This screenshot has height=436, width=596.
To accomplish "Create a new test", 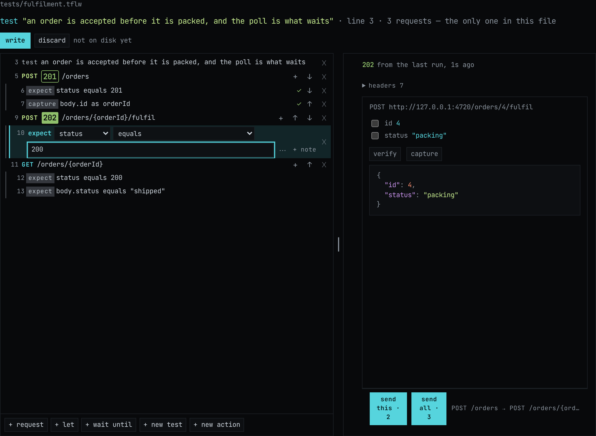I will pos(163,425).
